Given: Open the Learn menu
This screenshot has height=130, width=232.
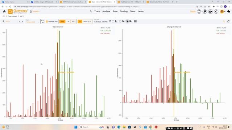Looking at the screenshot, I should click(141, 12).
